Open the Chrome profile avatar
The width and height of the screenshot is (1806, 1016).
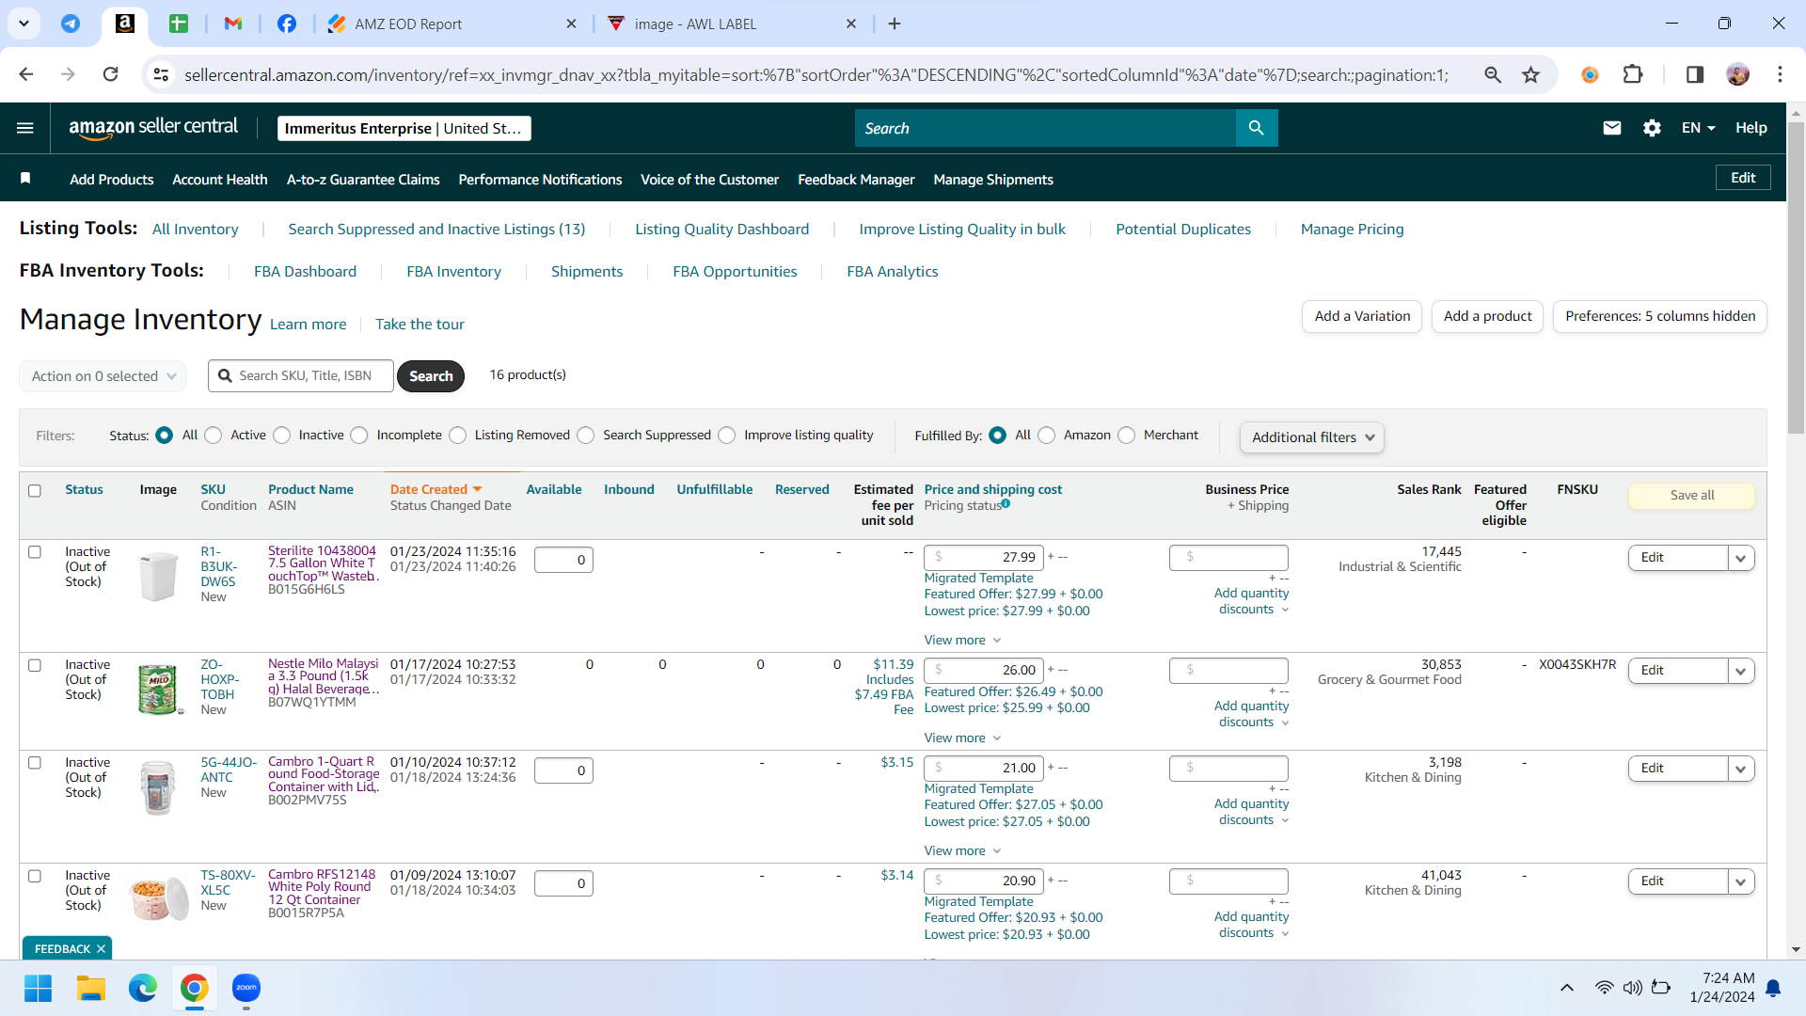1737,74
